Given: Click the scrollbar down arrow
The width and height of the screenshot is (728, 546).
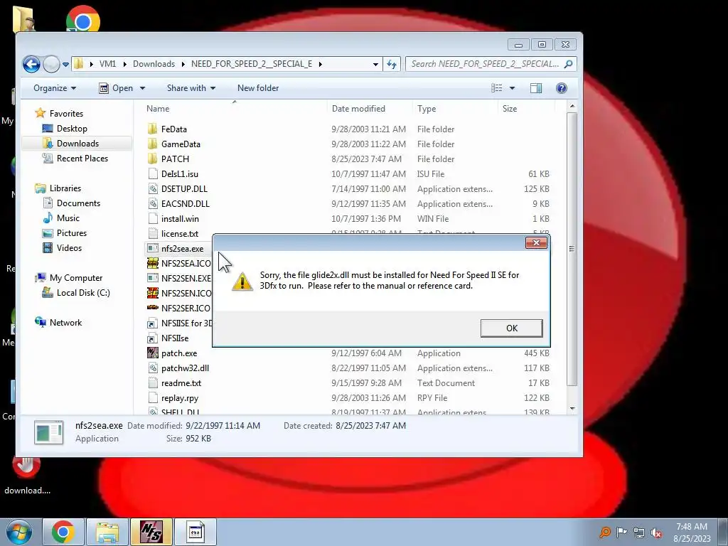Looking at the screenshot, I should tap(572, 409).
